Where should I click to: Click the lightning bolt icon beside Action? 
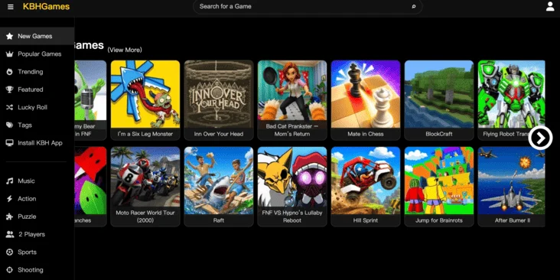(10, 199)
